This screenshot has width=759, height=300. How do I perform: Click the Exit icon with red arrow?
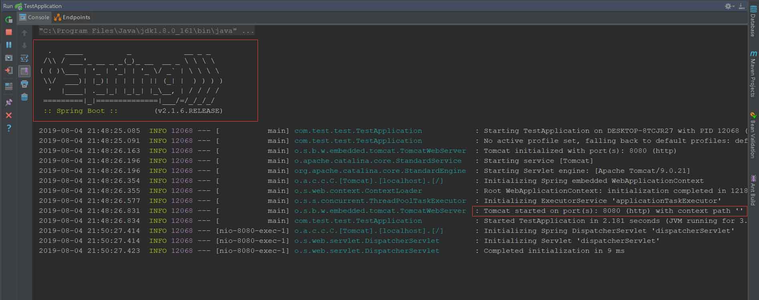pos(9,71)
